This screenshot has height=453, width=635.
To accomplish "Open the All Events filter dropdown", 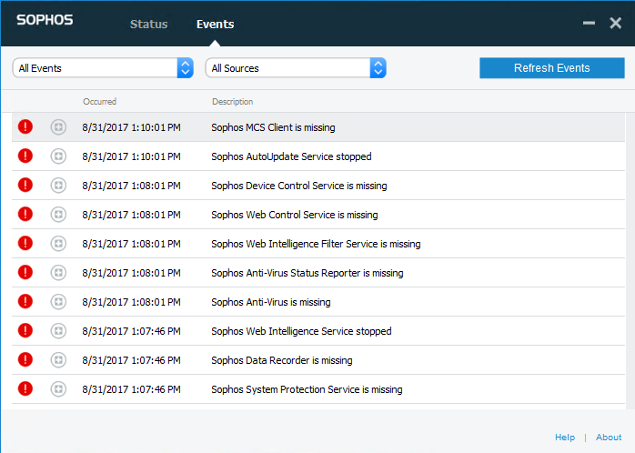I will (x=103, y=68).
